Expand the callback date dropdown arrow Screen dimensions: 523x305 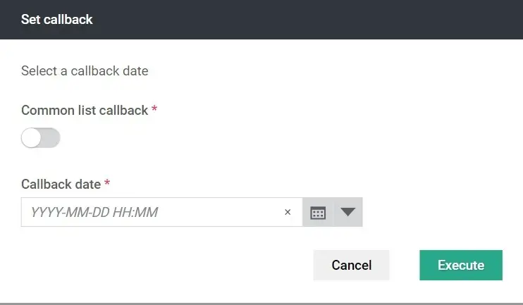point(348,212)
